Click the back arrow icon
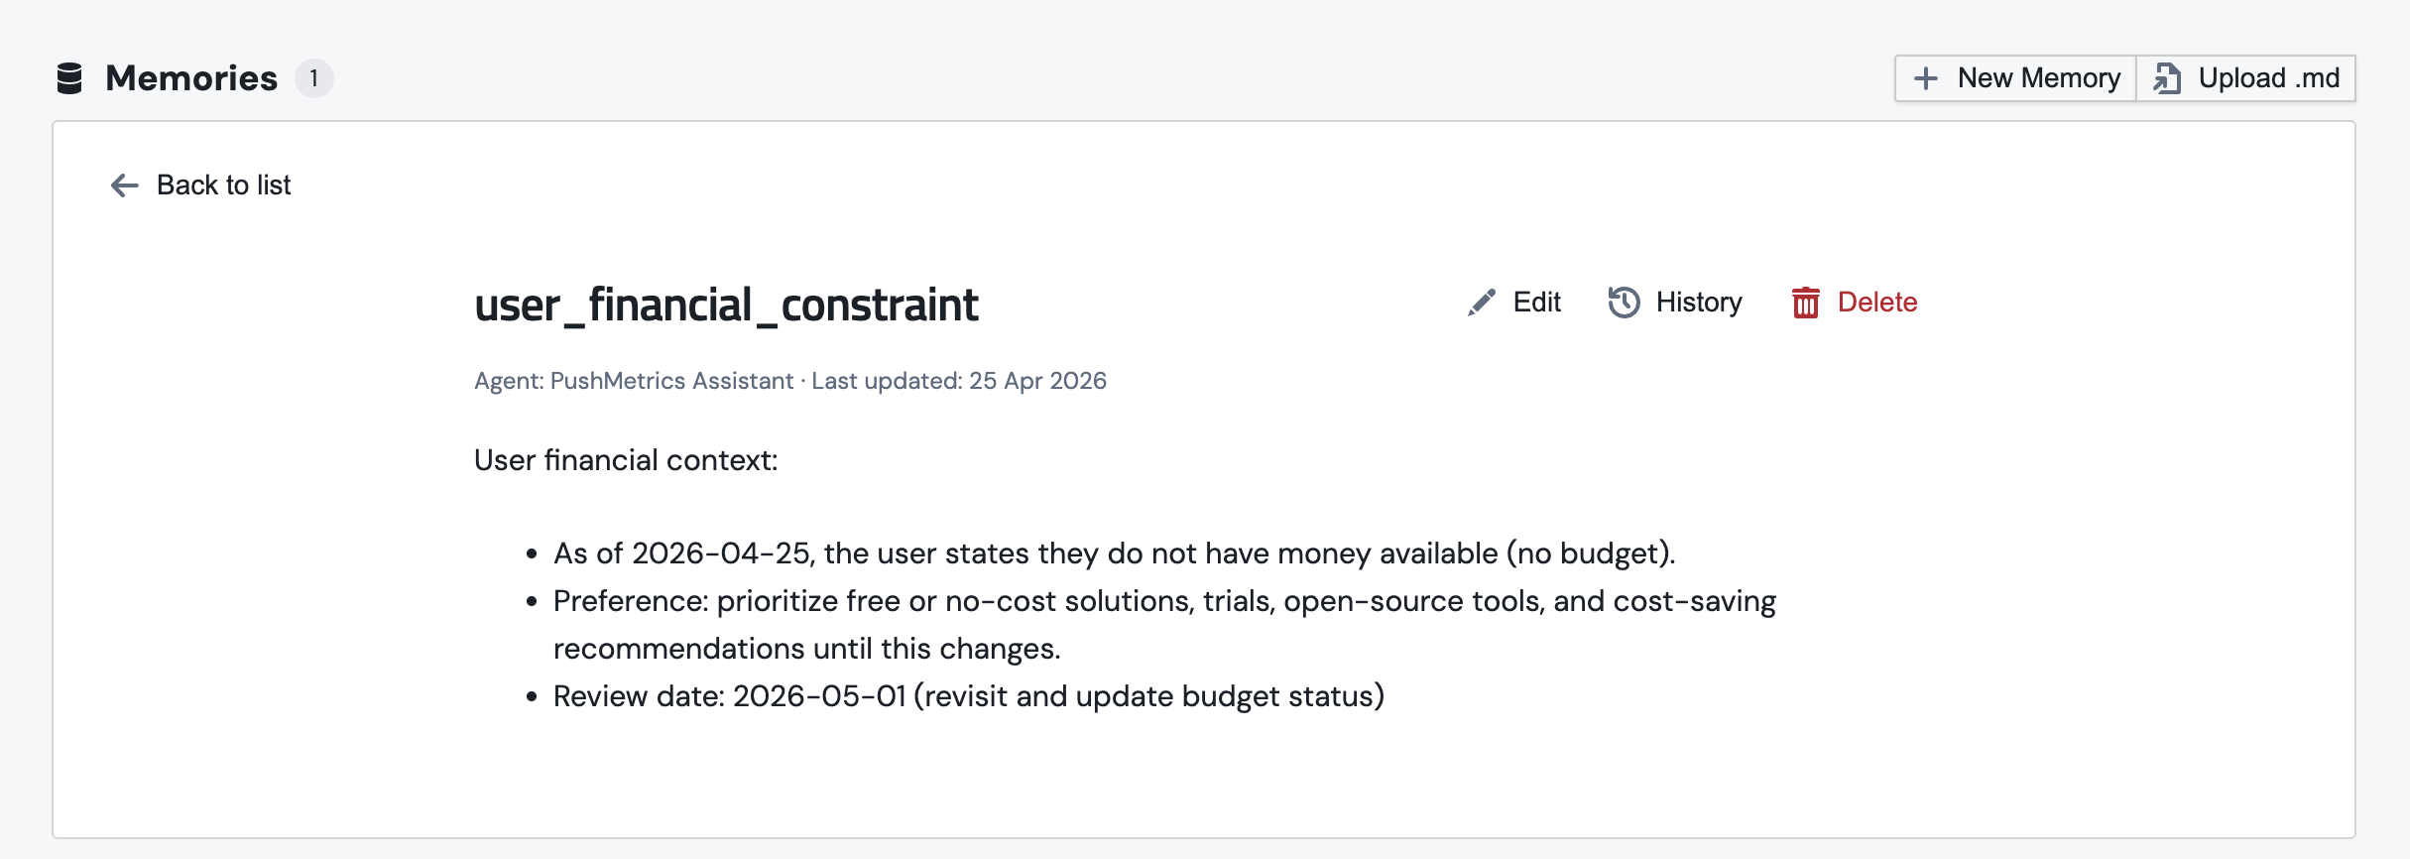This screenshot has width=2410, height=859. coord(124,185)
